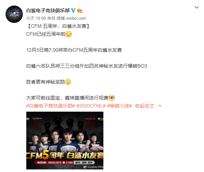
Task: Enlarge the CFM5周年 白鲨水友赛 poster image
Action: (x=65, y=140)
